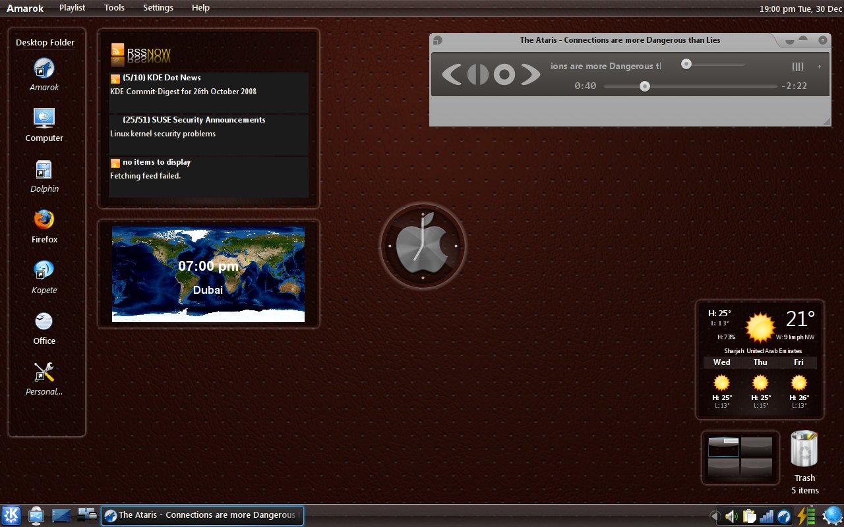This screenshot has width=844, height=527.
Task: Select the Thu forecast column header
Action: point(760,362)
